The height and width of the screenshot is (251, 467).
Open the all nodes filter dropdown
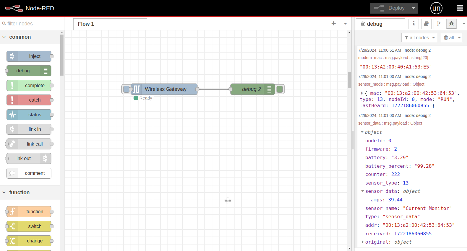pos(419,38)
